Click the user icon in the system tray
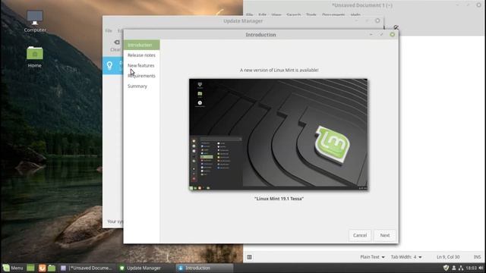 click(454, 268)
